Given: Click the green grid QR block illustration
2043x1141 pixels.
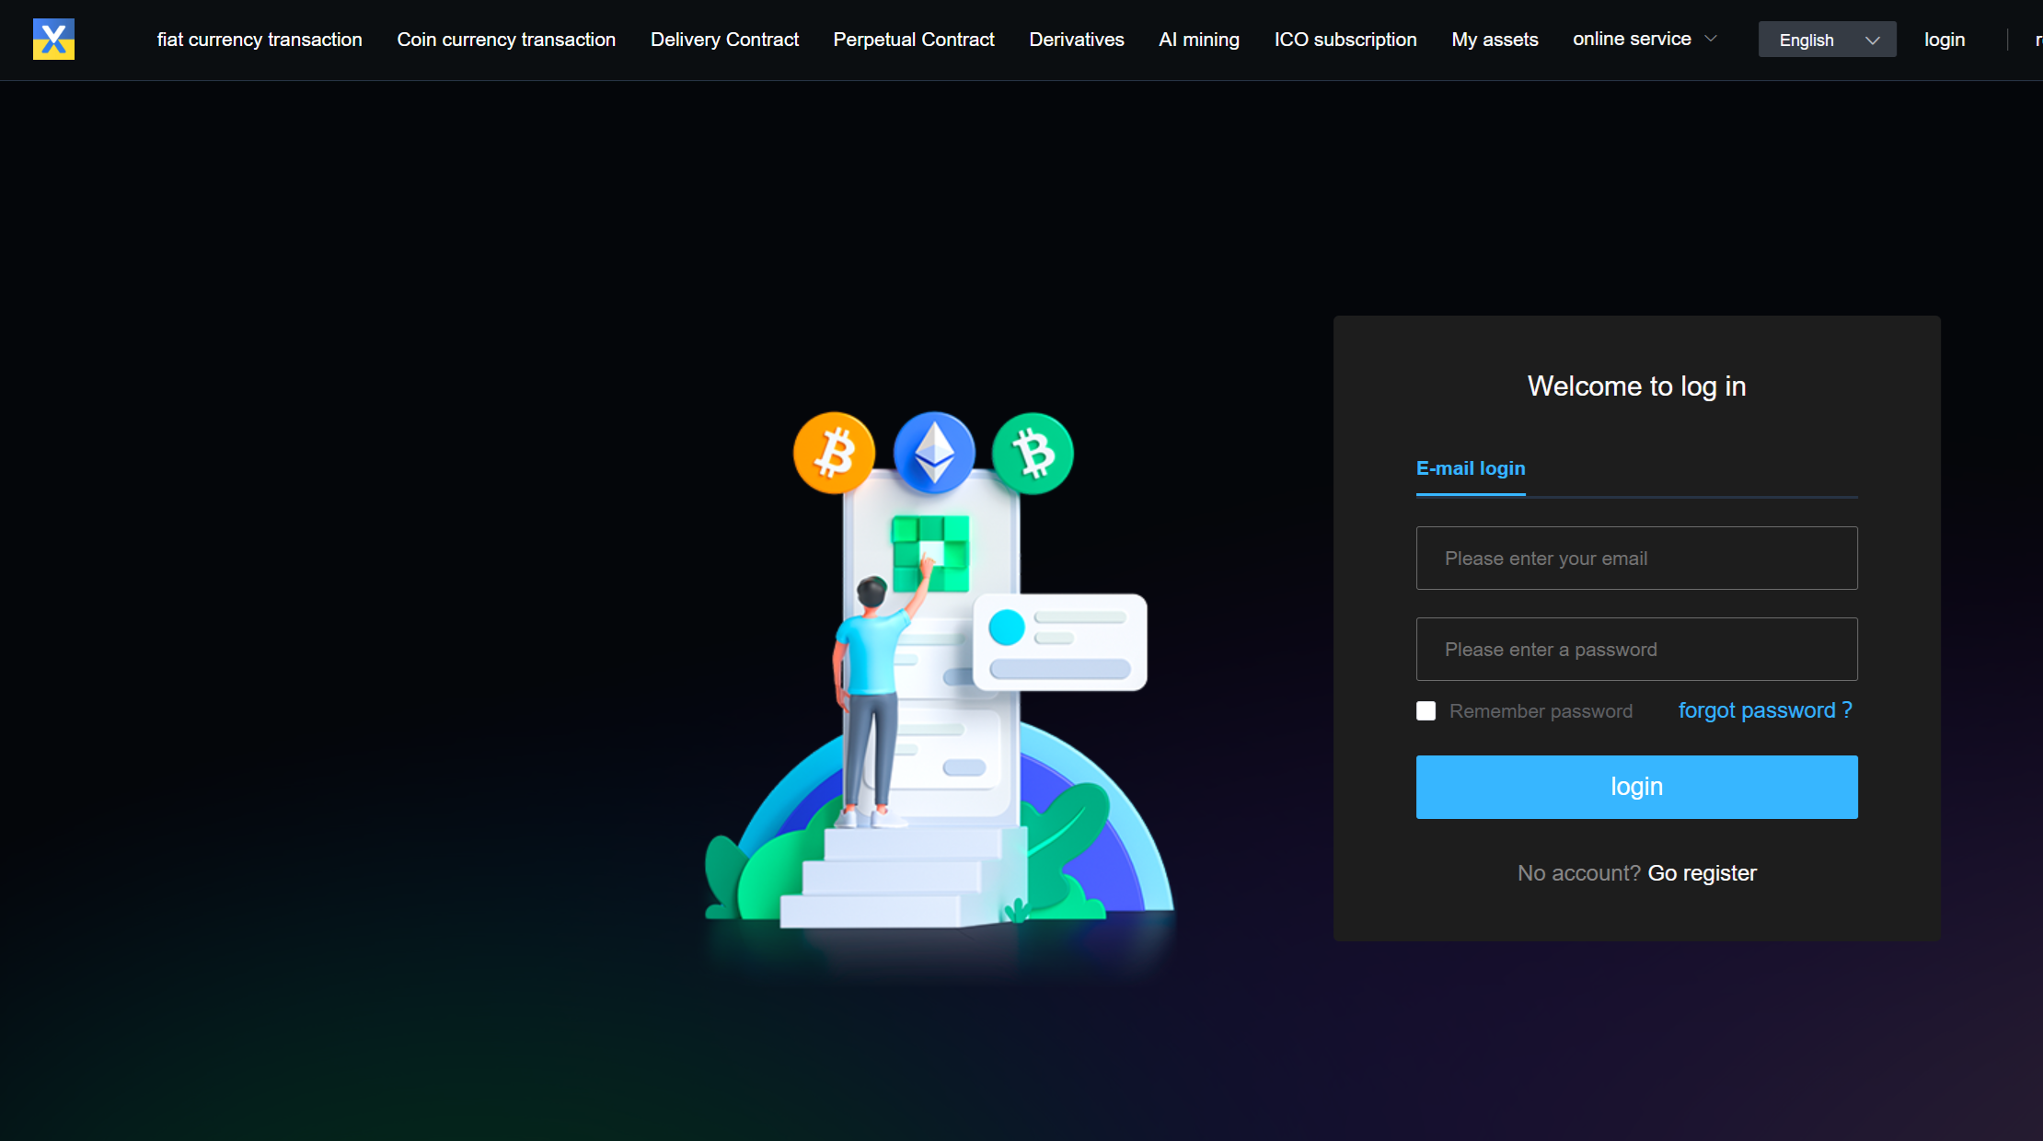Looking at the screenshot, I should pyautogui.click(x=930, y=553).
